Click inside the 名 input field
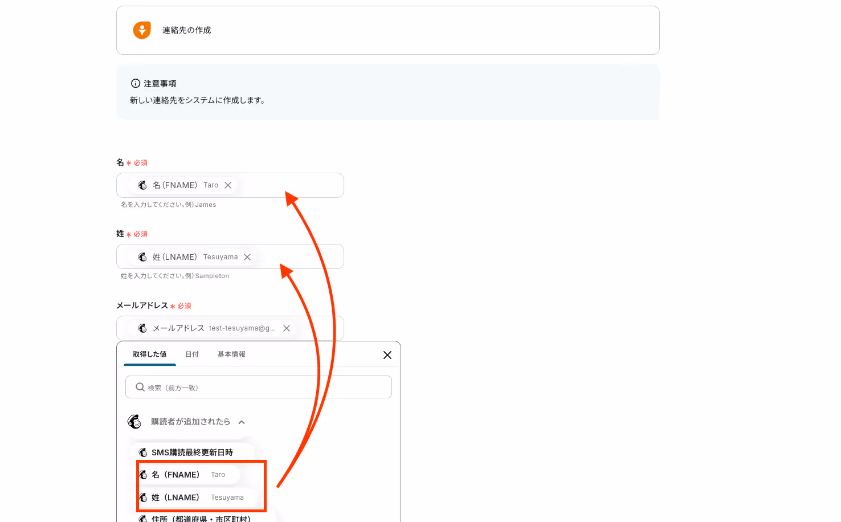This screenshot has width=841, height=522. 230,185
